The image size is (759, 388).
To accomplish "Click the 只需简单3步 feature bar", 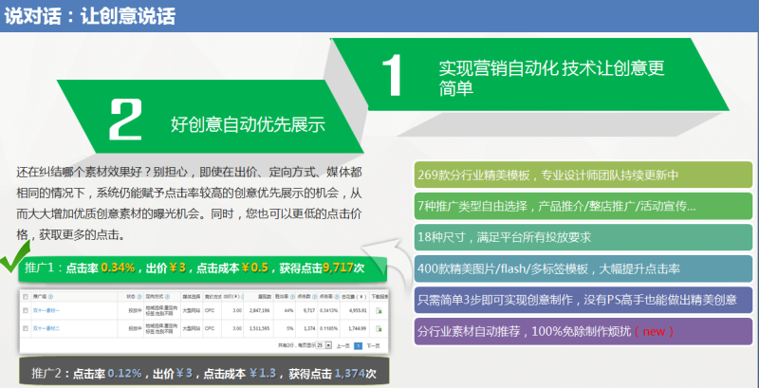I will tap(583, 300).
